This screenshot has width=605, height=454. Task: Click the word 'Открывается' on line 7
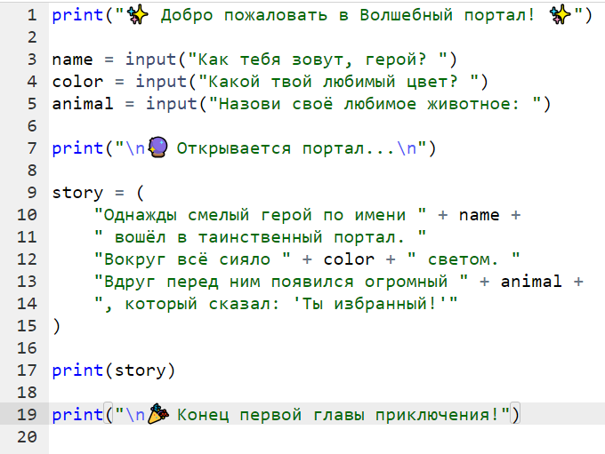[x=233, y=149]
